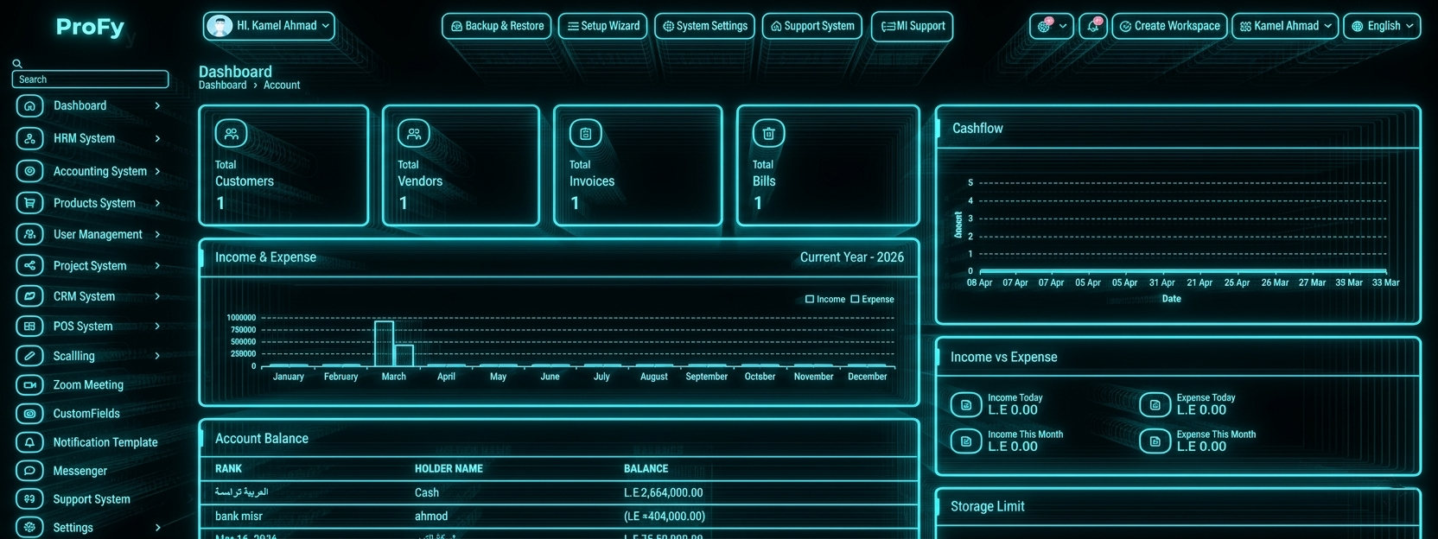Click the Support System top bar button
This screenshot has height=539, width=1438.
[x=812, y=26]
